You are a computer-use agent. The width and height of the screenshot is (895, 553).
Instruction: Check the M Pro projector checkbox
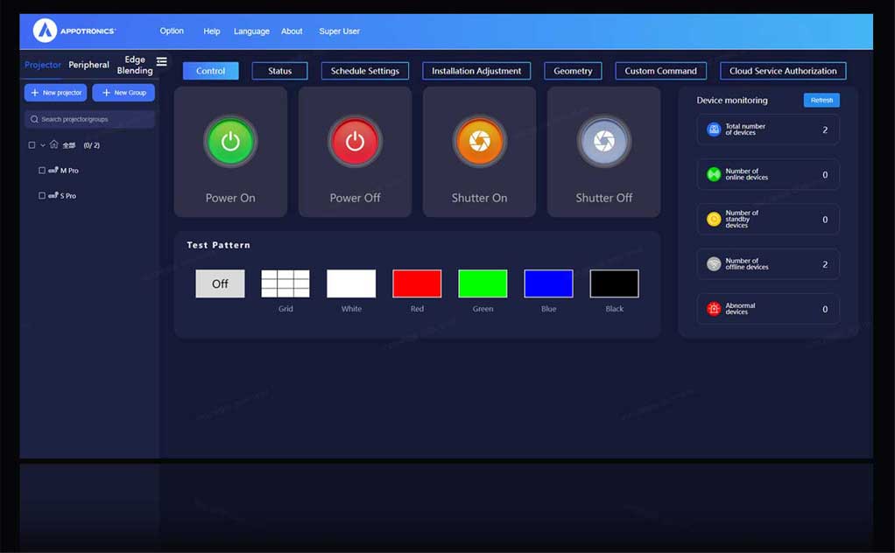42,171
